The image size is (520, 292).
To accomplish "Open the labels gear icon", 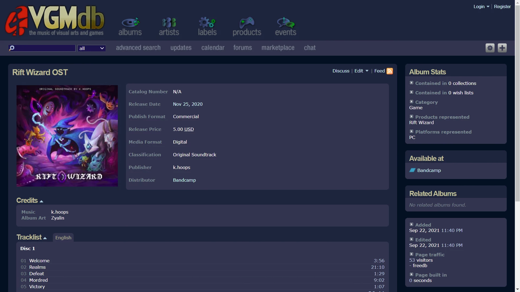I will click(207, 23).
